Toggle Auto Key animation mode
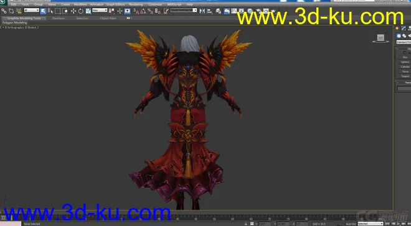This screenshot has width=411, height=226. (351, 224)
